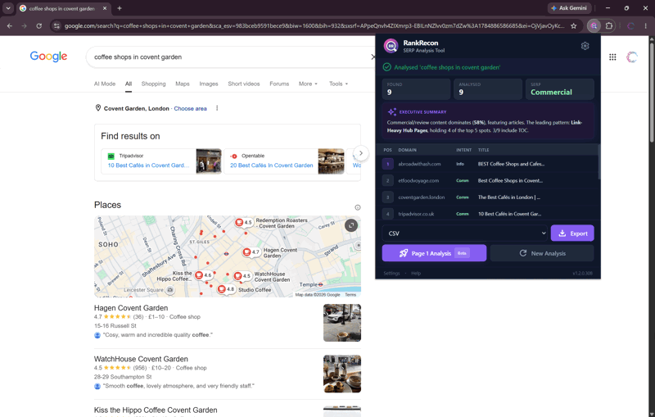Viewport: 655px width, 417px height.
Task: Open the Help link in RankRecon footer
Action: click(x=416, y=273)
